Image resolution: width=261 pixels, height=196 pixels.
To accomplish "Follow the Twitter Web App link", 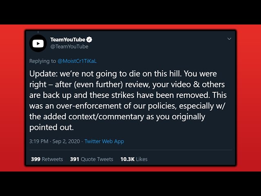I will coord(104,141).
